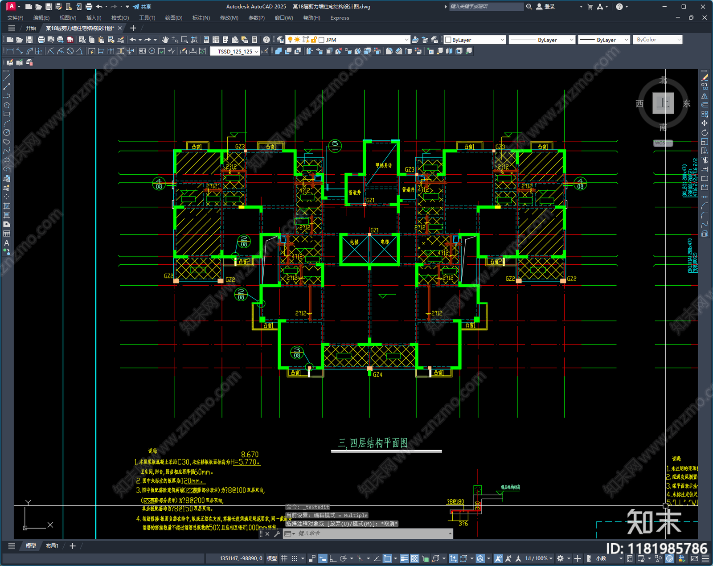Open the 视图(V) menu
The width and height of the screenshot is (713, 566).
(x=68, y=18)
